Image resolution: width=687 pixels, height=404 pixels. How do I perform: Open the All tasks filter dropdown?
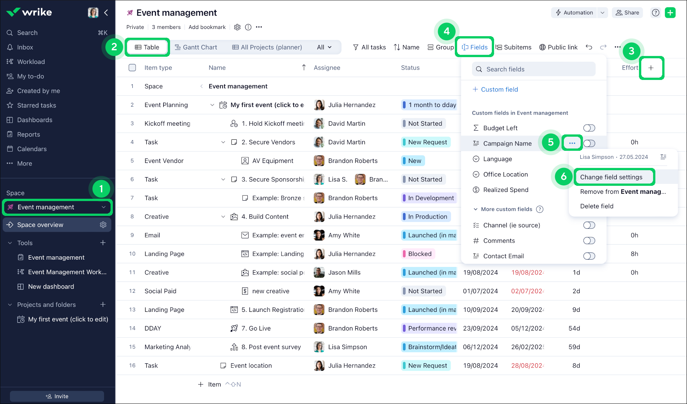click(x=369, y=47)
